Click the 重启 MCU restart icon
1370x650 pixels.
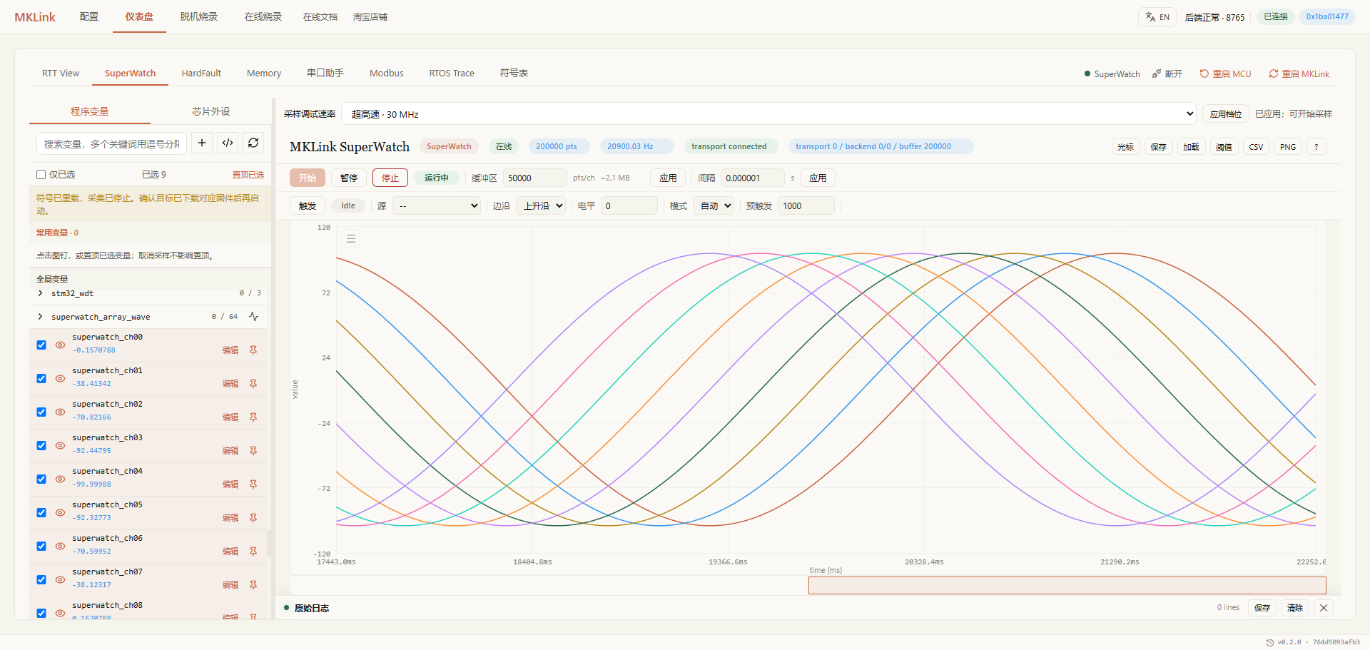[x=1204, y=73]
